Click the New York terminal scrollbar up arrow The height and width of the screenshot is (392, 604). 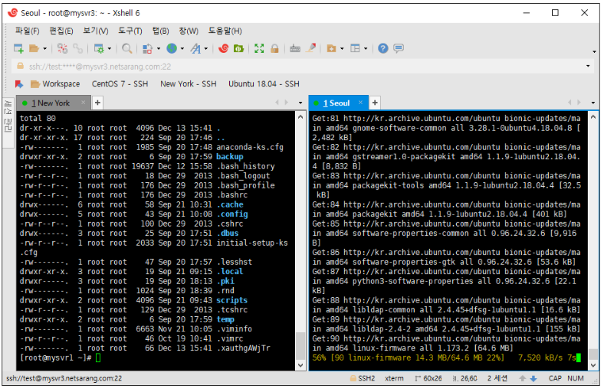[x=300, y=116]
